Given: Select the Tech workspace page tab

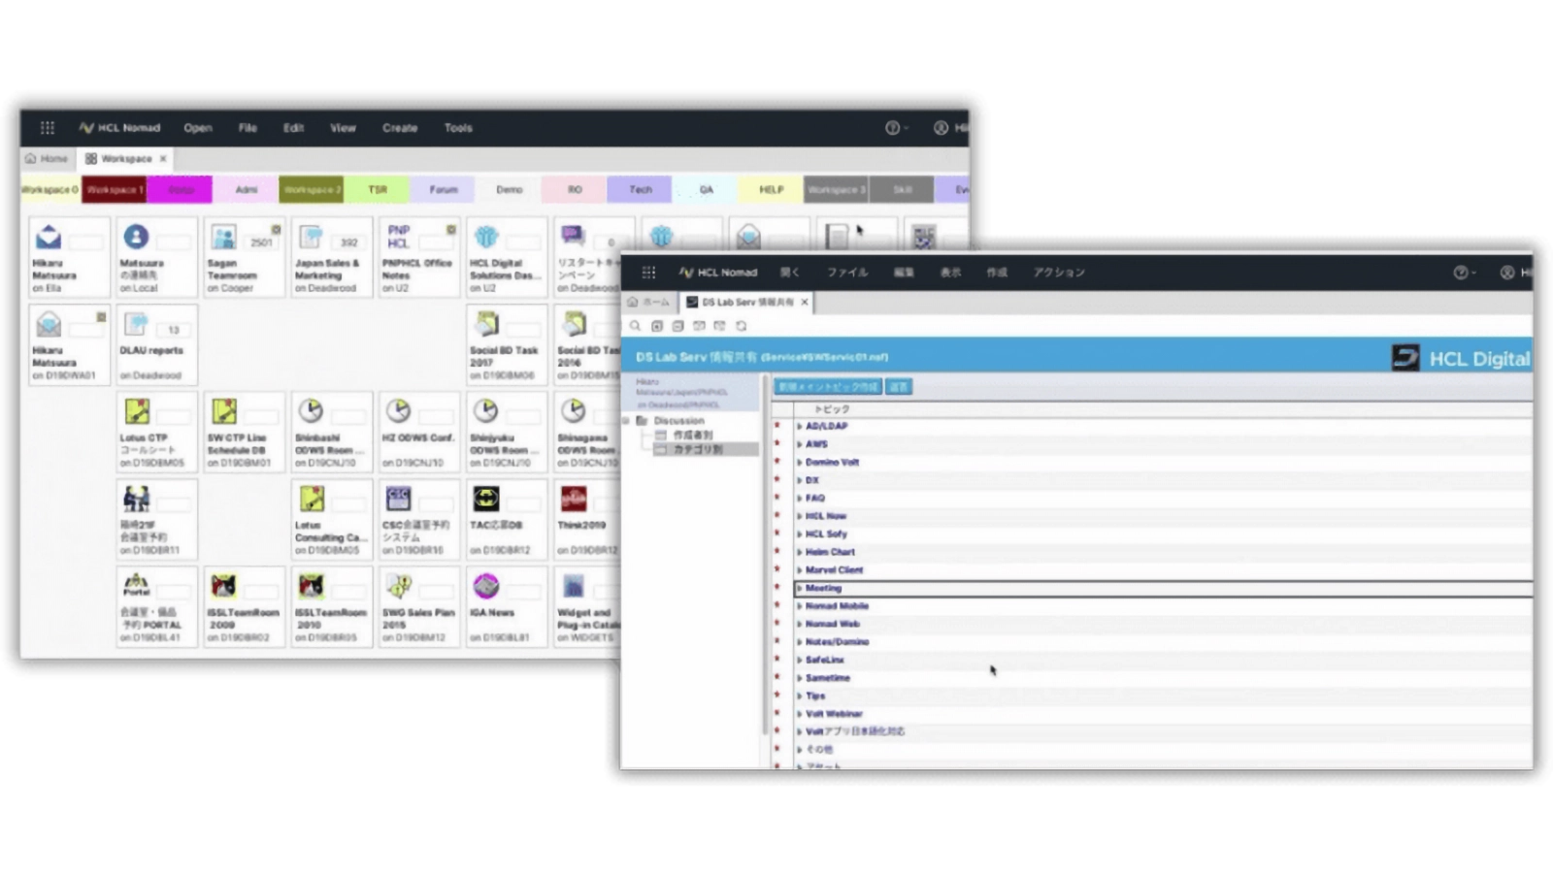Looking at the screenshot, I should (x=641, y=190).
